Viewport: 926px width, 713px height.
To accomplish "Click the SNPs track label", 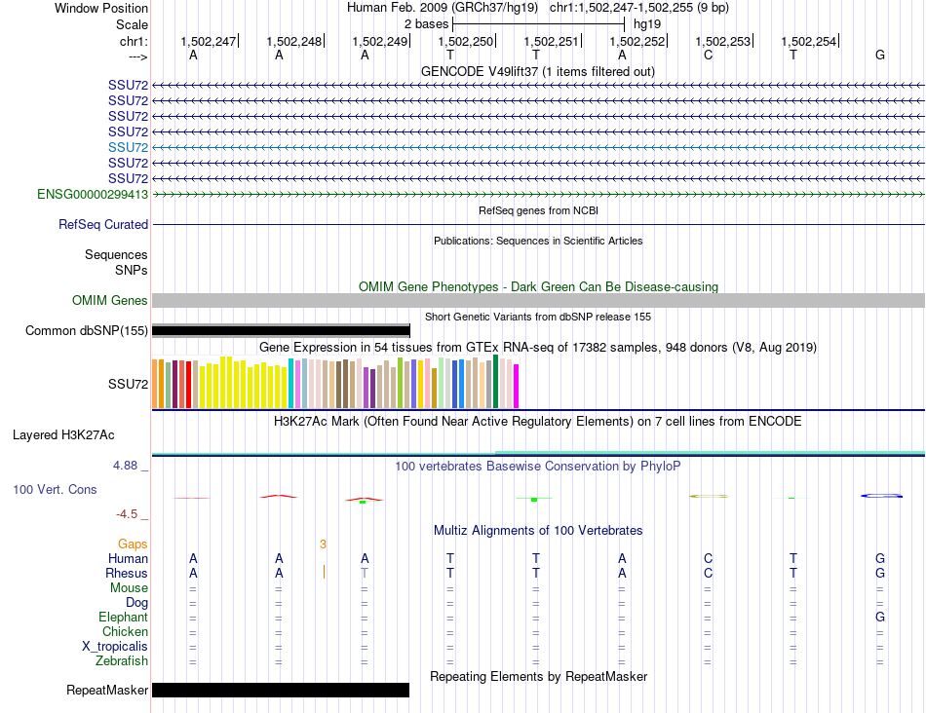I will click(132, 270).
